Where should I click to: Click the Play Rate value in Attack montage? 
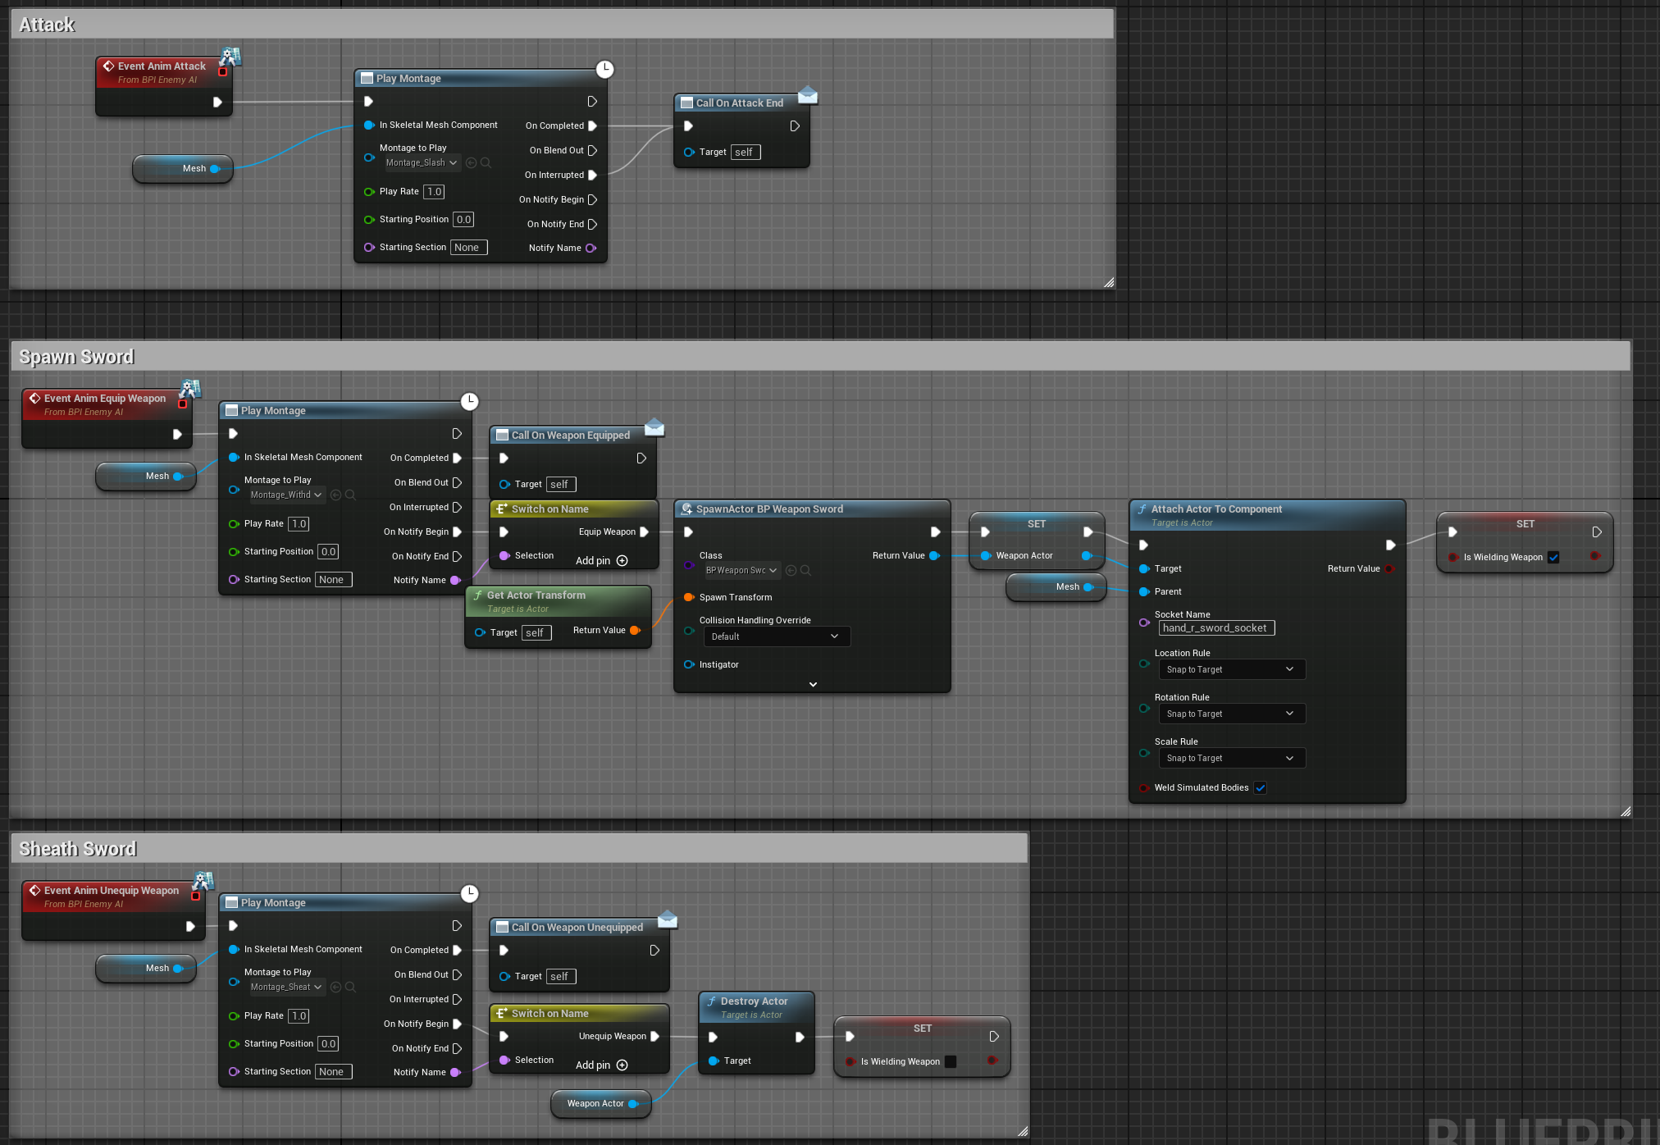(434, 192)
